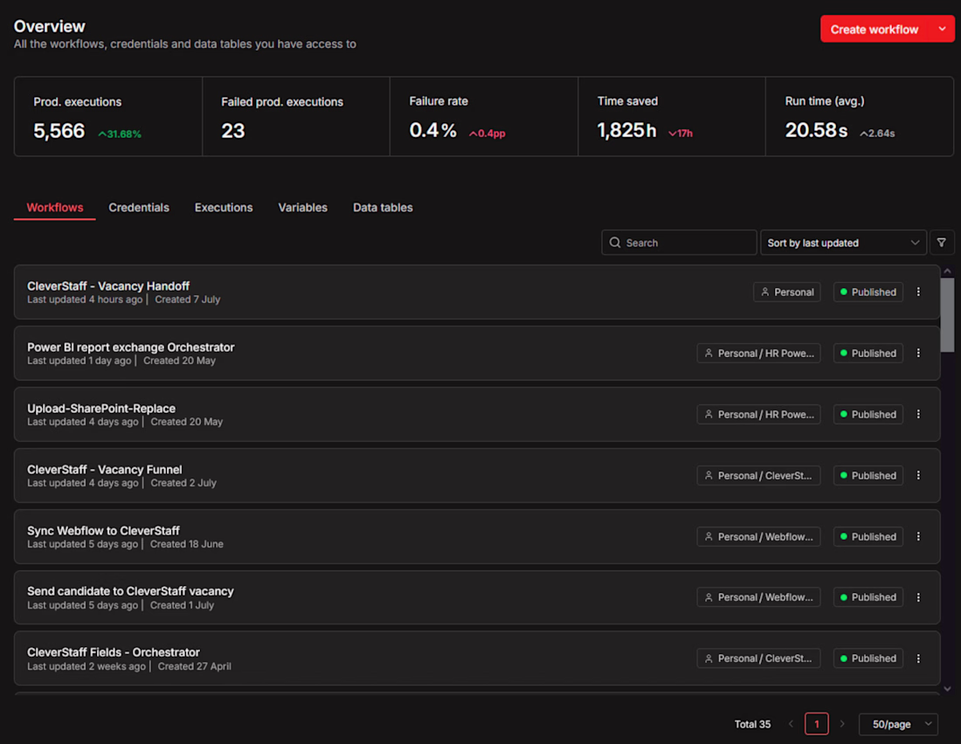961x744 pixels.
Task: Focus the Search workflows input field
Action: (x=679, y=243)
